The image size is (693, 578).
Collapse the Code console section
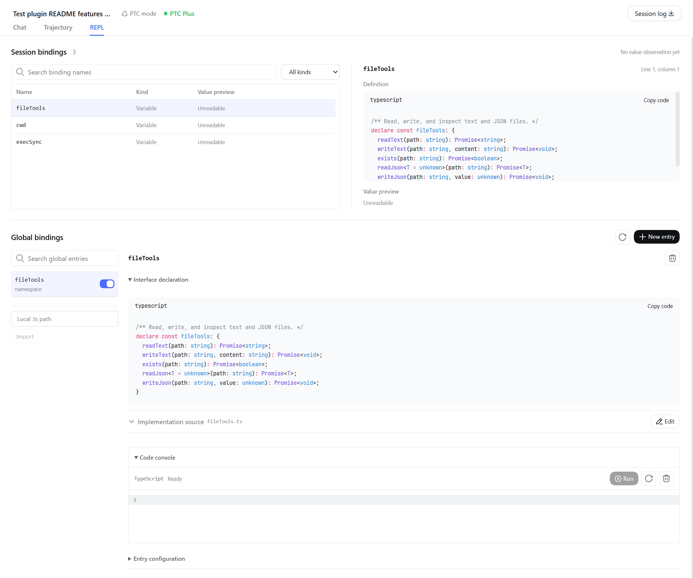point(155,457)
